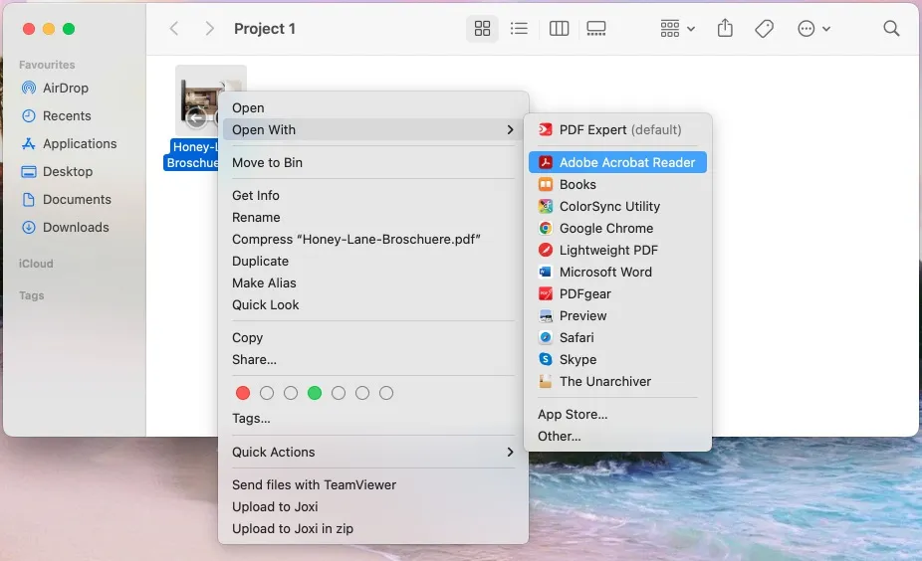Choose Other… in the submenu
Viewport: 922px width, 561px height.
[x=617, y=436]
